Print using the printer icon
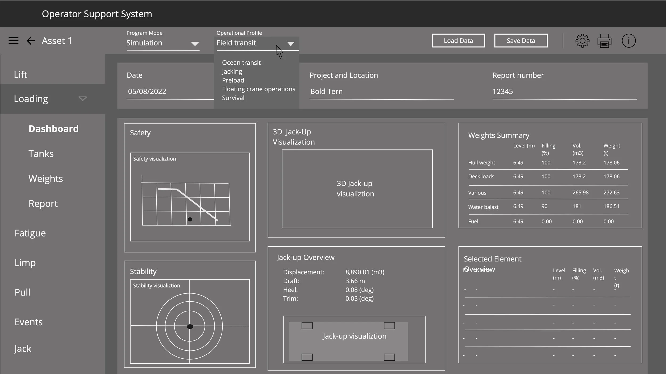The width and height of the screenshot is (666, 374). [x=604, y=41]
